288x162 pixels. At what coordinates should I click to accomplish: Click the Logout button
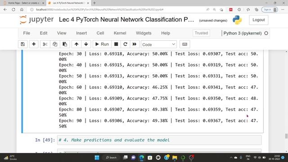pos(259,20)
